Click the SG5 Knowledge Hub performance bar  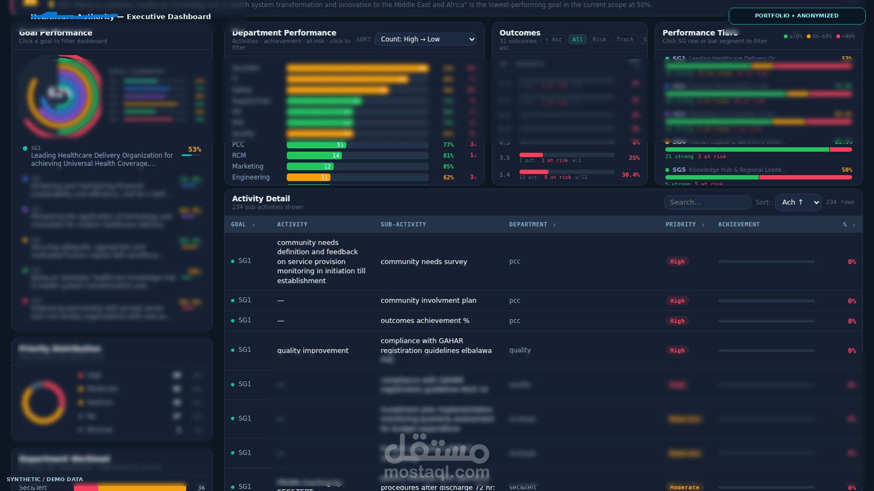[x=758, y=177]
